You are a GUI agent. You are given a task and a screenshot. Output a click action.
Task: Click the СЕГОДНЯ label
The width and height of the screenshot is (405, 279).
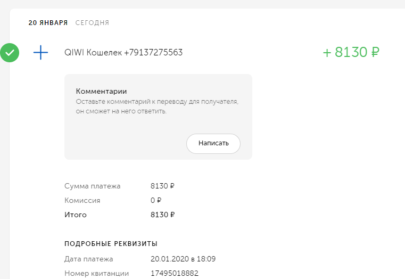[92, 23]
